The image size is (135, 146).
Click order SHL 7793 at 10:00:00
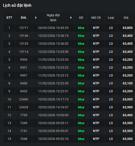click(x=69, y=115)
